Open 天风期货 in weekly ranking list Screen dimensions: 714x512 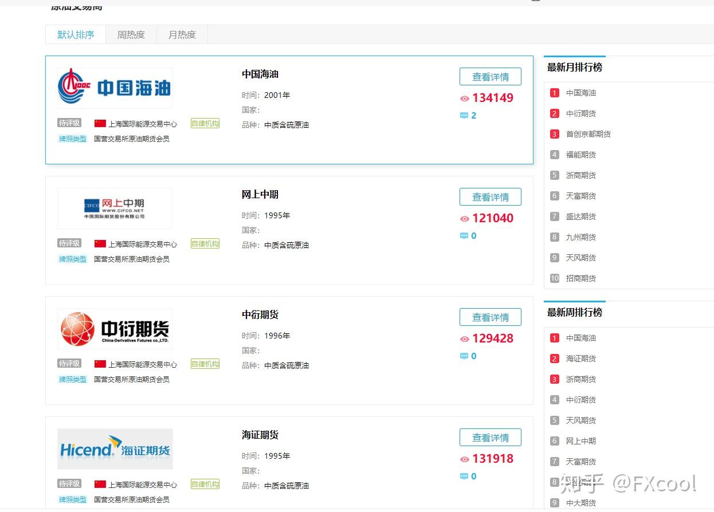[x=581, y=420]
